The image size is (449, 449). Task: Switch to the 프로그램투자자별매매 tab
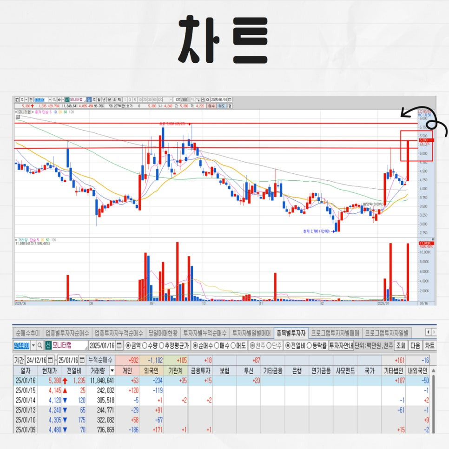click(335, 333)
